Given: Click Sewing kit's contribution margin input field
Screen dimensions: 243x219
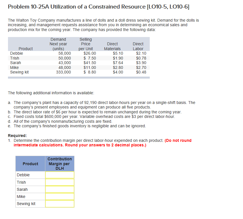Looking at the screenshot, I should (59, 204).
